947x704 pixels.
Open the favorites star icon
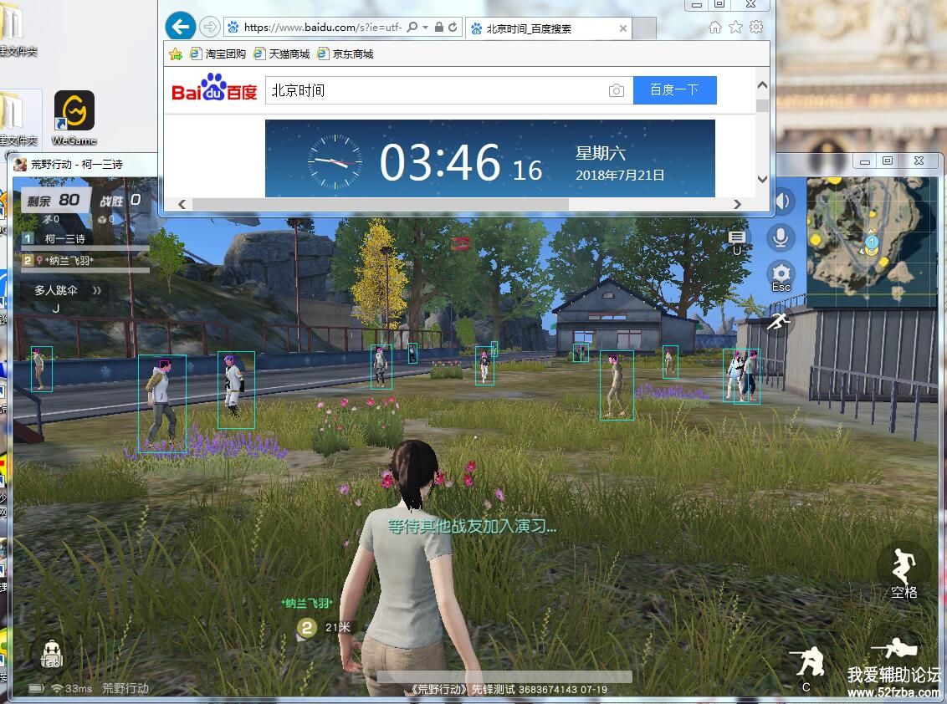click(x=735, y=27)
